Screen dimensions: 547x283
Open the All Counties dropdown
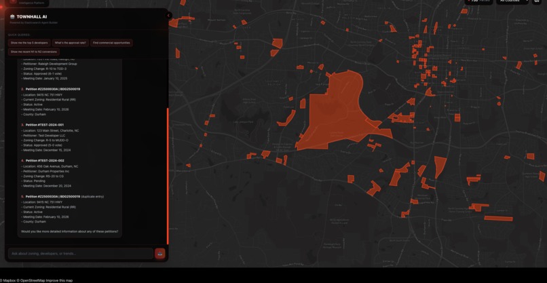[x=513, y=1]
